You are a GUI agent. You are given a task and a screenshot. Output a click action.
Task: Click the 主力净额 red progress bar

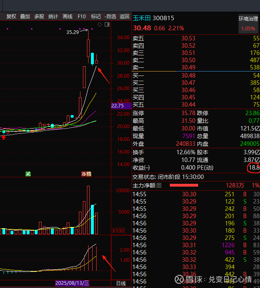tap(184, 185)
